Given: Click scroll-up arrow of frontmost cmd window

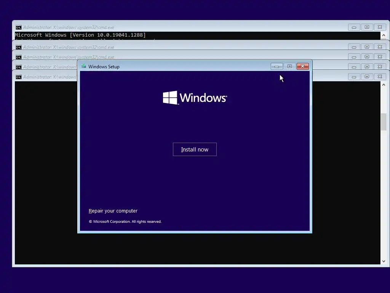Looking at the screenshot, I should (x=384, y=85).
